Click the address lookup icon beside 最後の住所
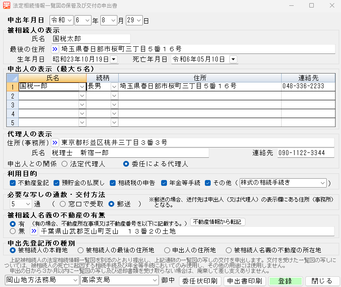 55,49
